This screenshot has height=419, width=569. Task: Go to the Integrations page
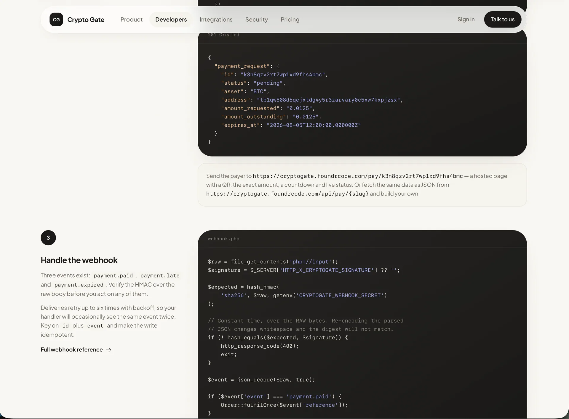coord(216,20)
